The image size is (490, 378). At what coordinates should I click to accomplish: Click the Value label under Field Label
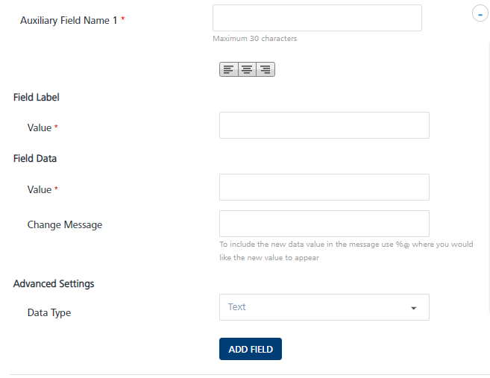[x=40, y=127]
